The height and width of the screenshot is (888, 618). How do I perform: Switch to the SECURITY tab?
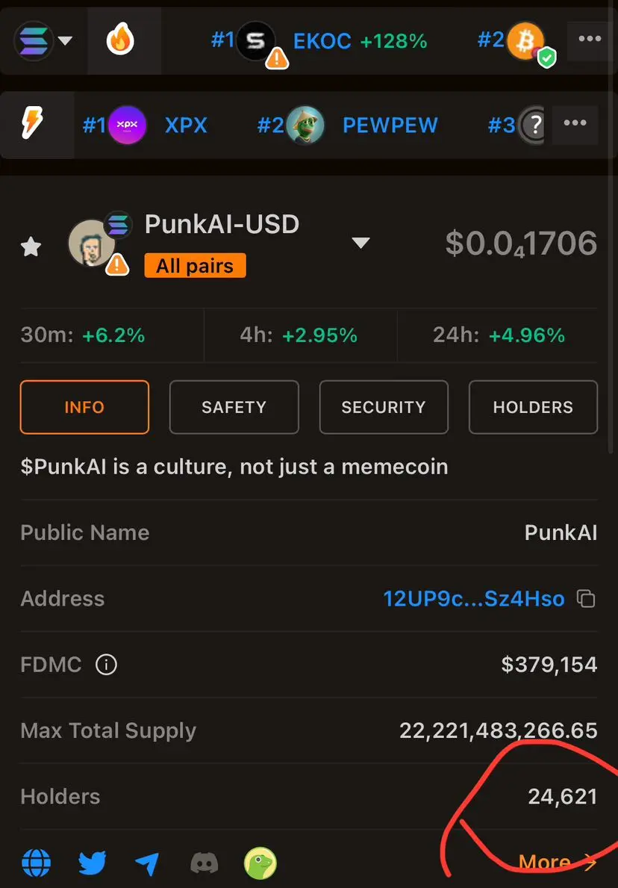tap(384, 407)
